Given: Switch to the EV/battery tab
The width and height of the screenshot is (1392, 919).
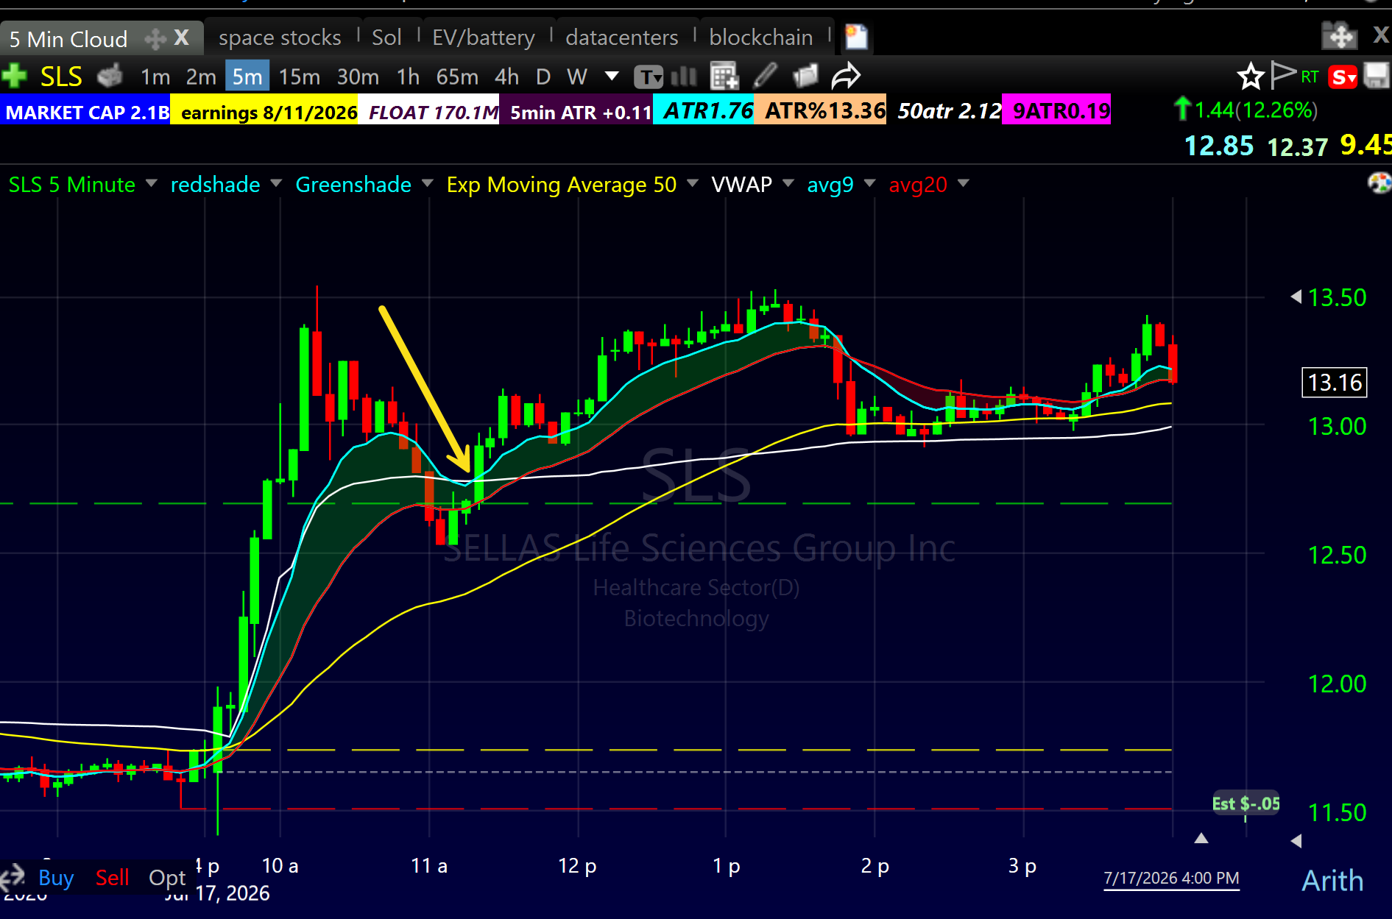Looking at the screenshot, I should point(484,38).
